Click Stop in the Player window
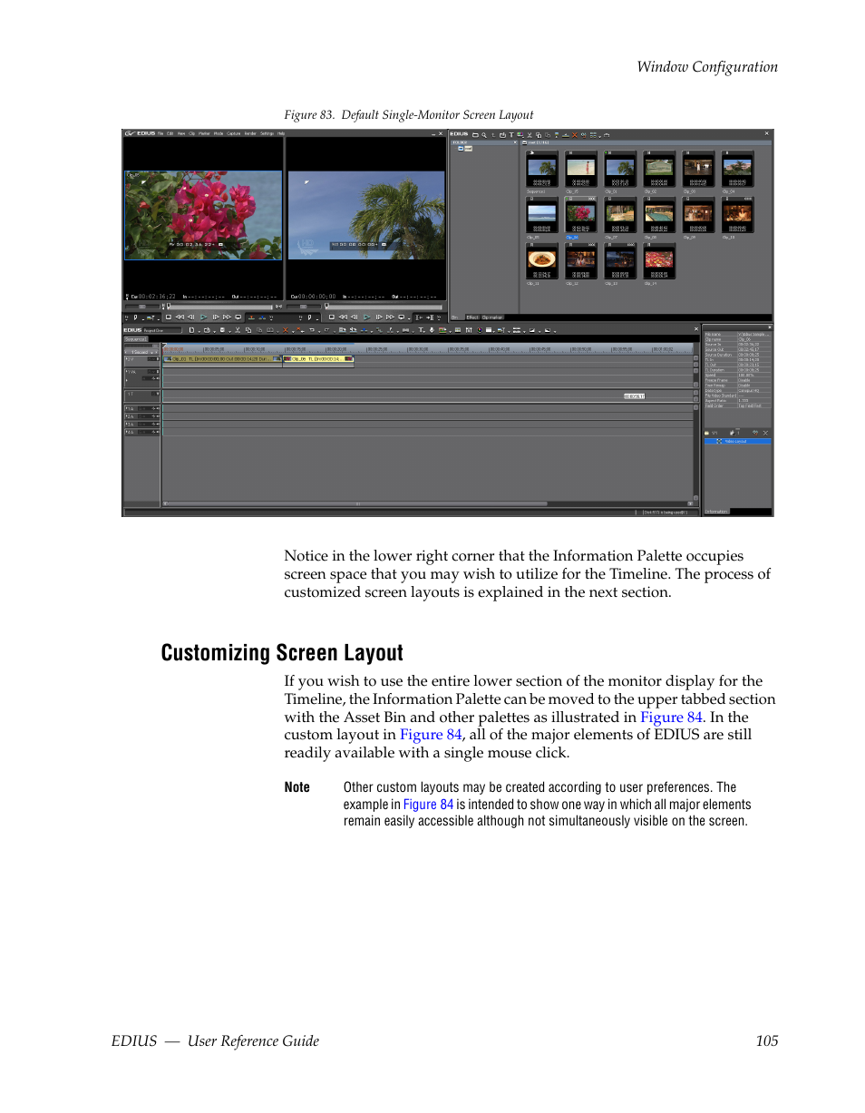 click(x=169, y=317)
